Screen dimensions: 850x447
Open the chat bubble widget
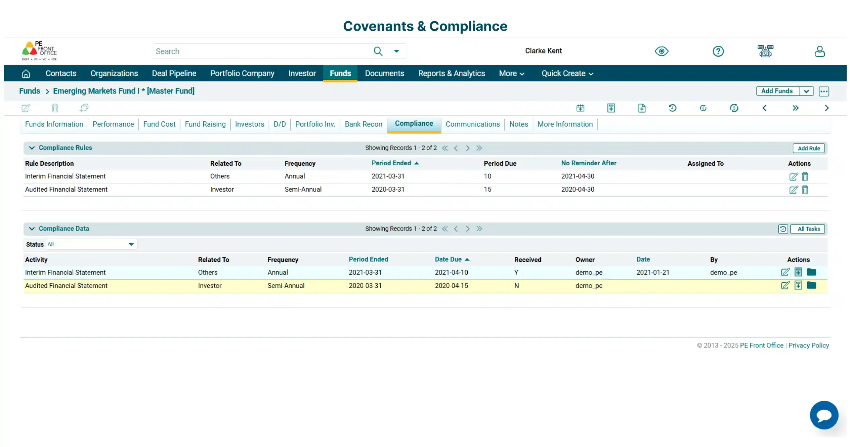click(x=824, y=415)
